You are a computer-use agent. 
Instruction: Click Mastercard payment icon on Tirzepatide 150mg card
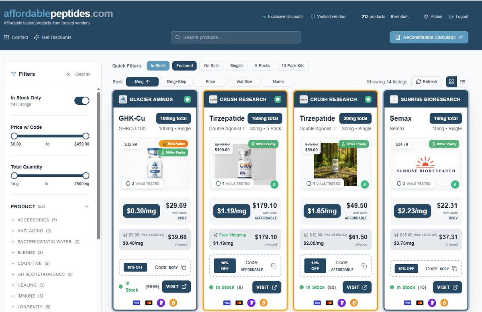pos(239,303)
